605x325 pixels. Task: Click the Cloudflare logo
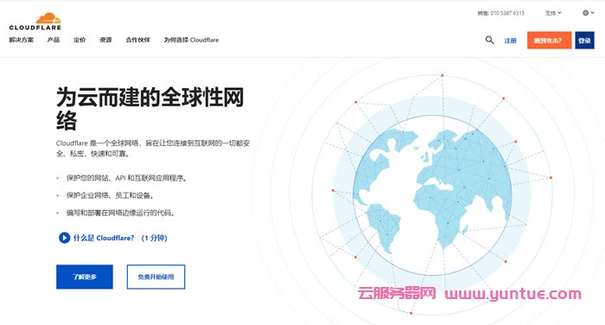[35, 22]
